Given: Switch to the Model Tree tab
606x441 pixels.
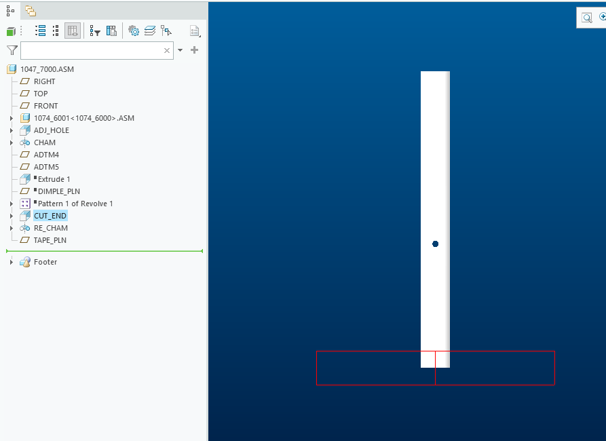Looking at the screenshot, I should point(10,10).
